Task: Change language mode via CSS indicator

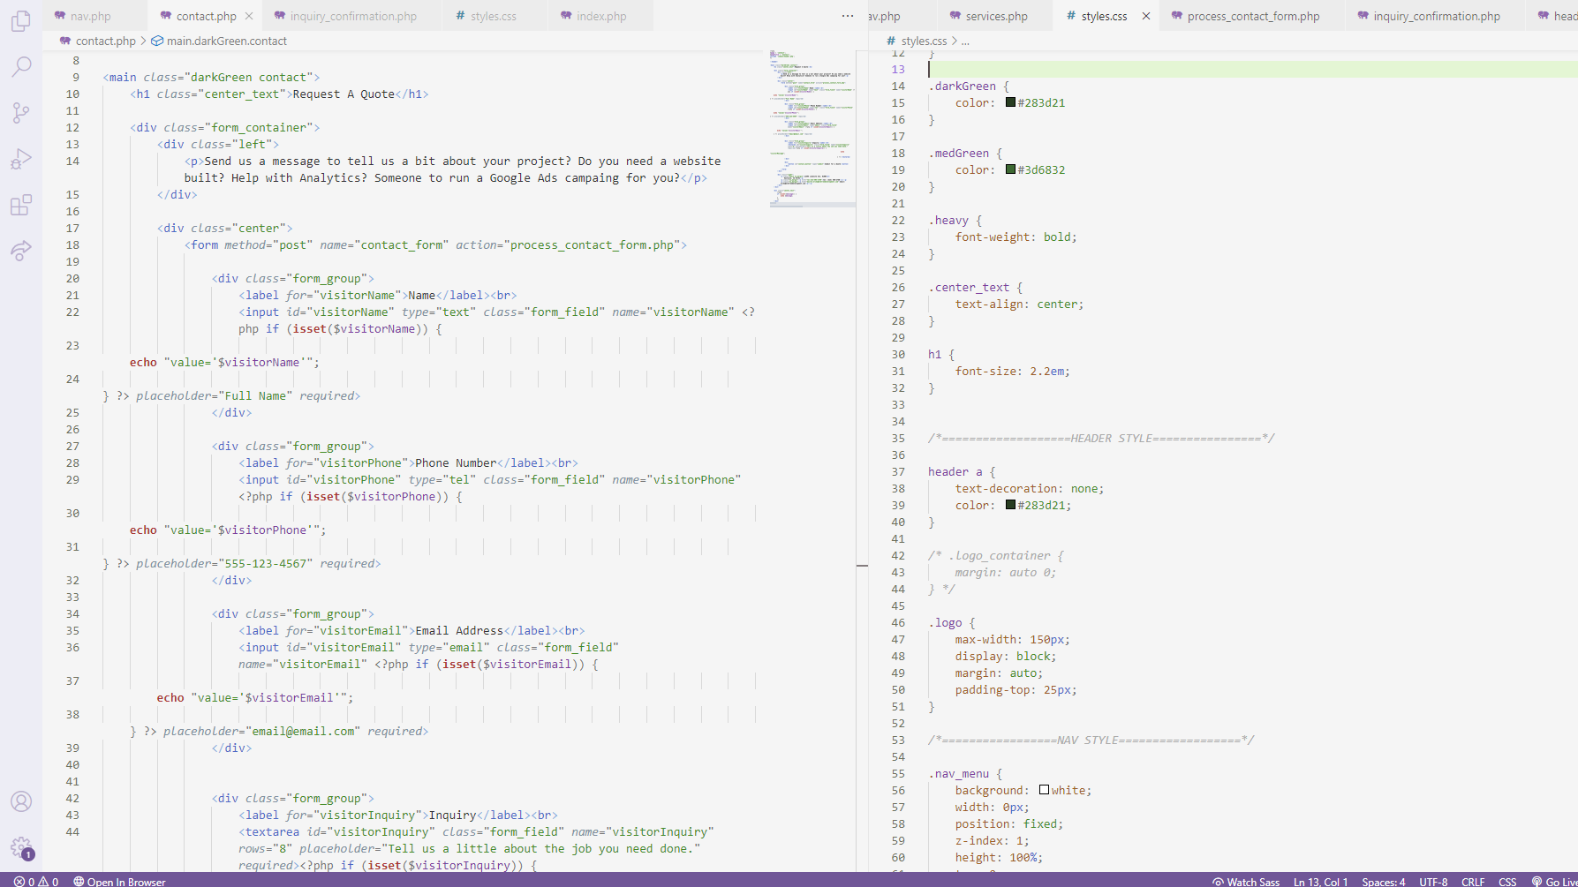Action: tap(1507, 881)
